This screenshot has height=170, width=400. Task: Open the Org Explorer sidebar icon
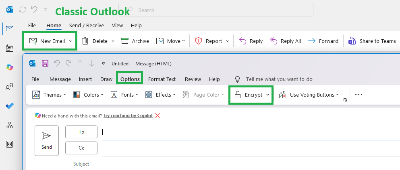click(10, 125)
